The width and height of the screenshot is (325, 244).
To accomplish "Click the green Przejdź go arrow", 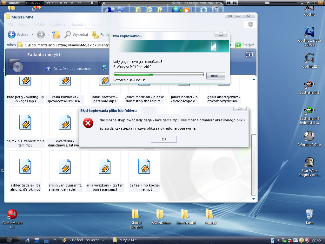I will tap(238, 45).
